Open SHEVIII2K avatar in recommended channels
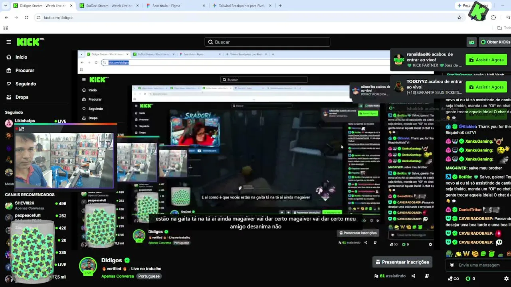Viewport: 511px width, 287px height. click(9, 206)
